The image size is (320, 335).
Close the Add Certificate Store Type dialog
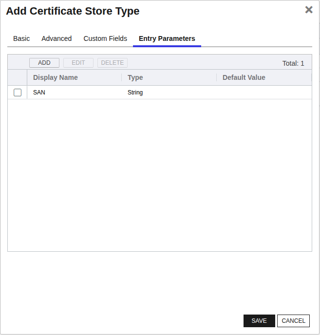tap(309, 10)
